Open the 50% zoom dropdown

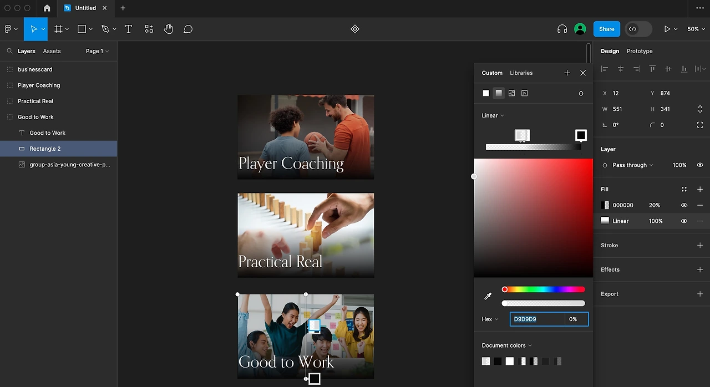click(x=696, y=29)
